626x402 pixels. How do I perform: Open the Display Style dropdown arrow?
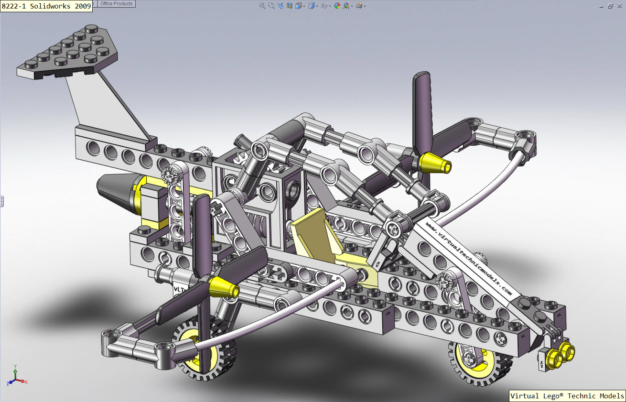317,6
